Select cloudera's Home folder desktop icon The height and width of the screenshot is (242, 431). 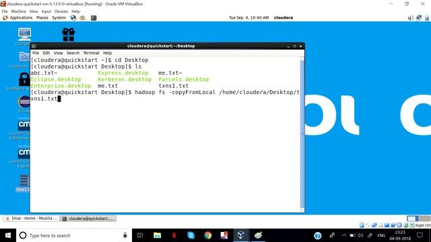click(x=24, y=57)
